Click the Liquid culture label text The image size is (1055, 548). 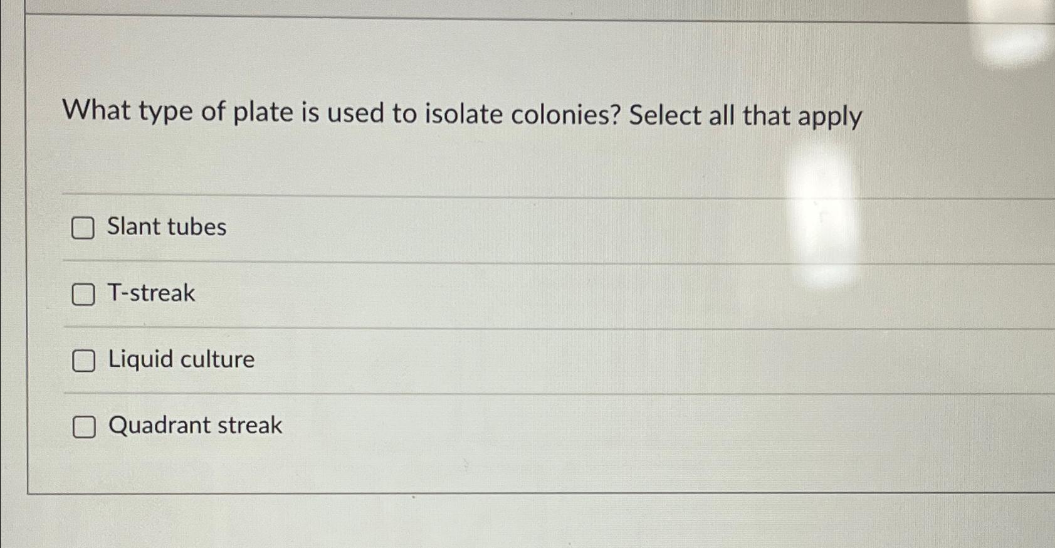coord(181,359)
